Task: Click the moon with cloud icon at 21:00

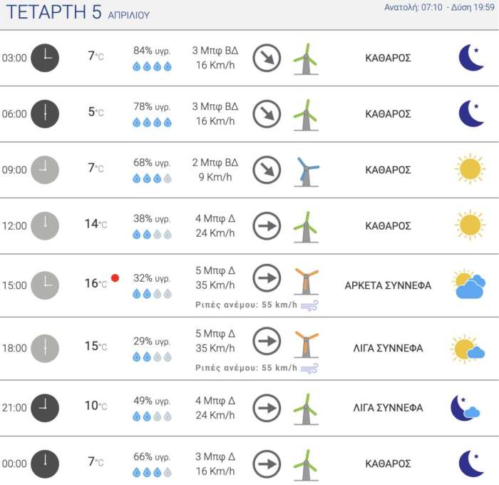Action: (x=465, y=408)
